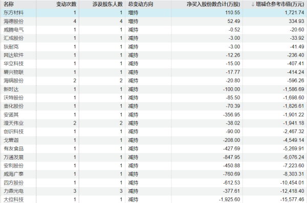The image size is (307, 203).
Task: Select the -4,549.14 market value cell
Action: pos(294,140)
